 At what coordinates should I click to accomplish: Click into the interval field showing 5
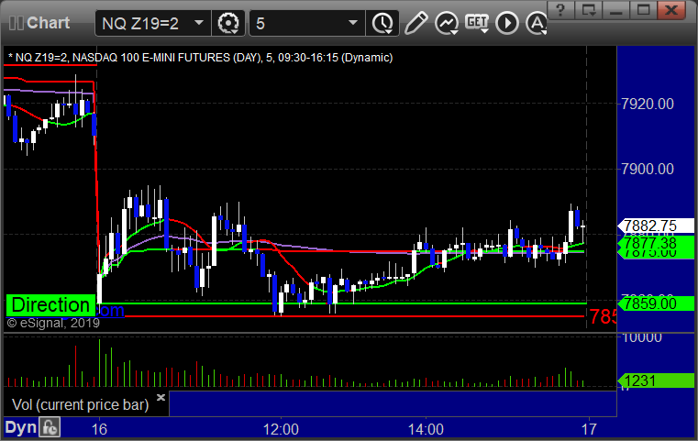[x=306, y=23]
